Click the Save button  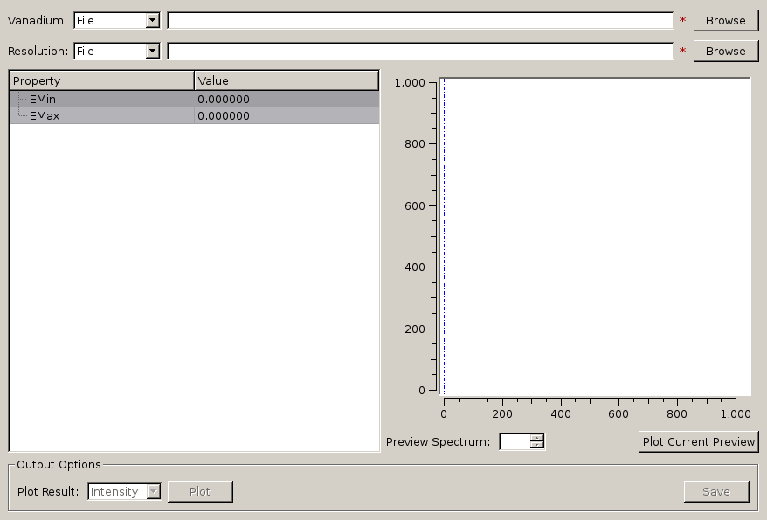click(715, 491)
